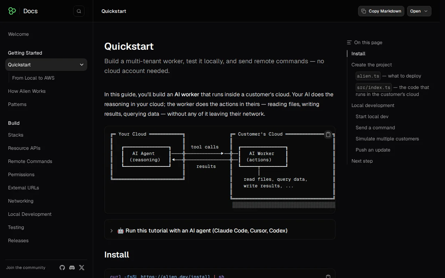The height and width of the screenshot is (278, 445).
Task: Click the Alien logo icon
Action: click(x=12, y=11)
